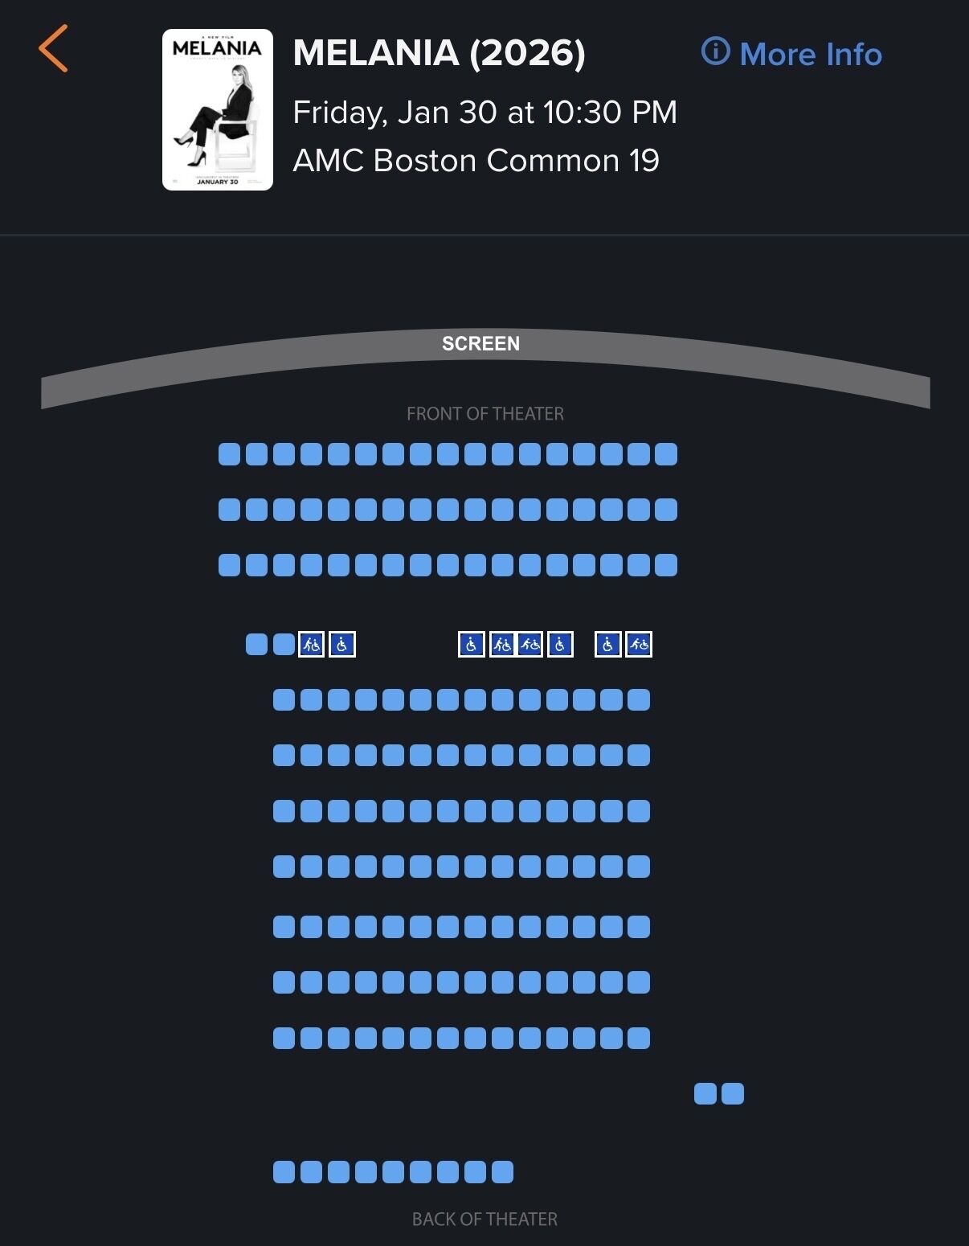The width and height of the screenshot is (969, 1246).
Task: Select the rightmost companion seat icon
Action: [639, 645]
